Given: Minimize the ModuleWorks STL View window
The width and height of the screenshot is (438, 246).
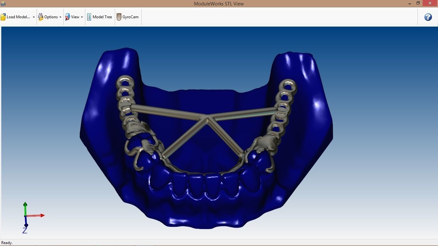Looking at the screenshot, I should tap(410, 4).
